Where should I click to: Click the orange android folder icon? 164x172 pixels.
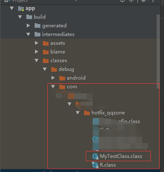(x=62, y=78)
